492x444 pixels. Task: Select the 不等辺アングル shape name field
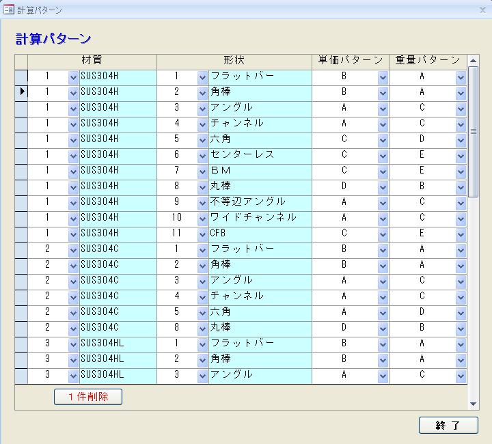260,202
